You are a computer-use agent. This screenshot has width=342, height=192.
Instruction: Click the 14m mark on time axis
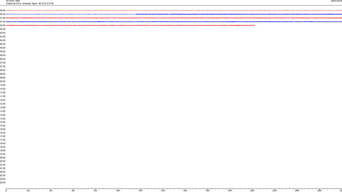[x=163, y=191]
